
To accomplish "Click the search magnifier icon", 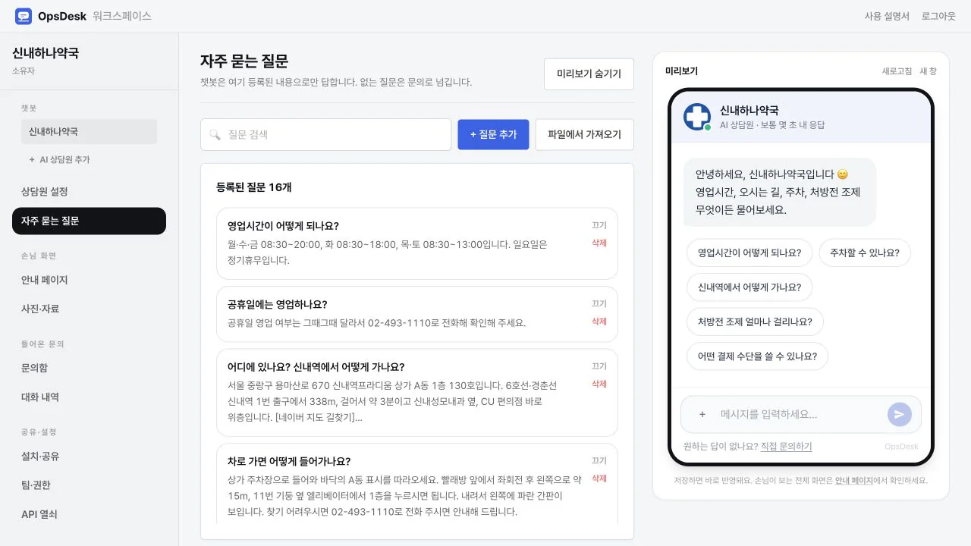I will [215, 135].
